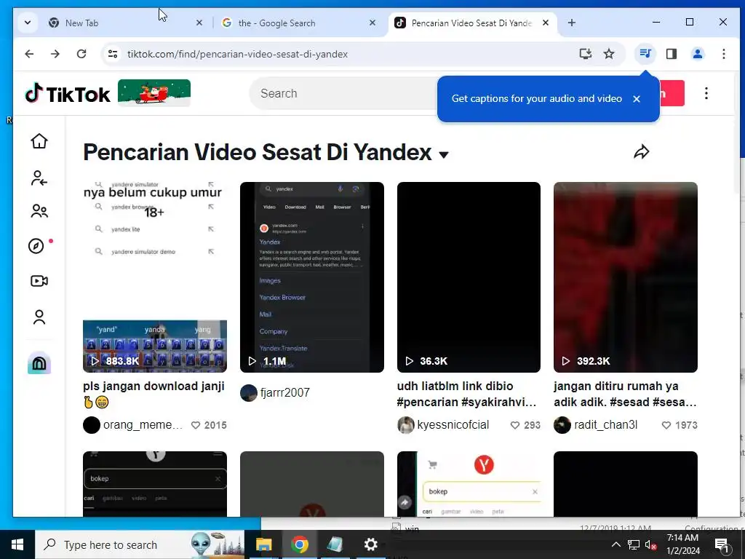Open video thumbnail with 1.1M views
The width and height of the screenshot is (745, 559).
(311, 277)
